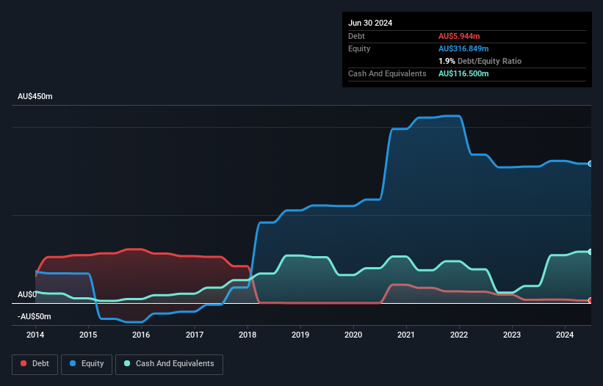This screenshot has height=386, width=603.
Task: Click the Jun 30 2024 tooltip date
Action: (x=370, y=23)
